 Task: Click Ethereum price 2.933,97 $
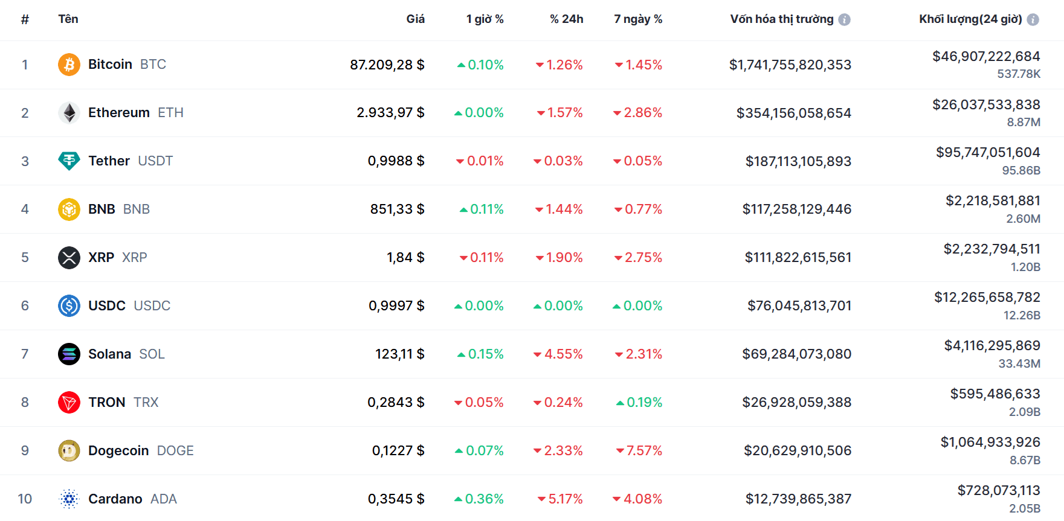(x=390, y=113)
